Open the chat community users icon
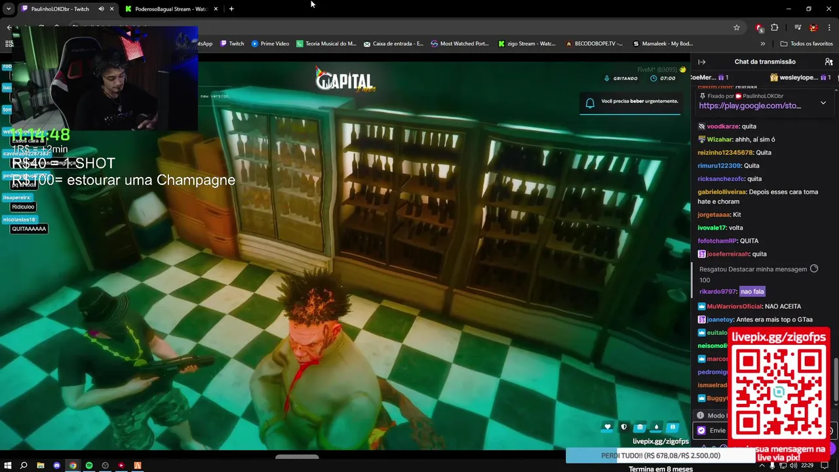839x472 pixels. (x=829, y=62)
